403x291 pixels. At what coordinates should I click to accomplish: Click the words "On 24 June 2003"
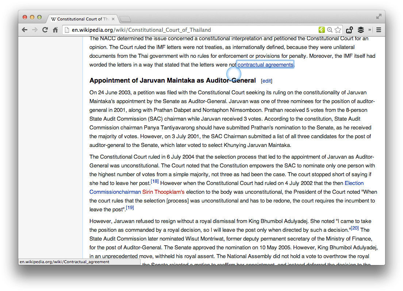pyautogui.click(x=110, y=92)
